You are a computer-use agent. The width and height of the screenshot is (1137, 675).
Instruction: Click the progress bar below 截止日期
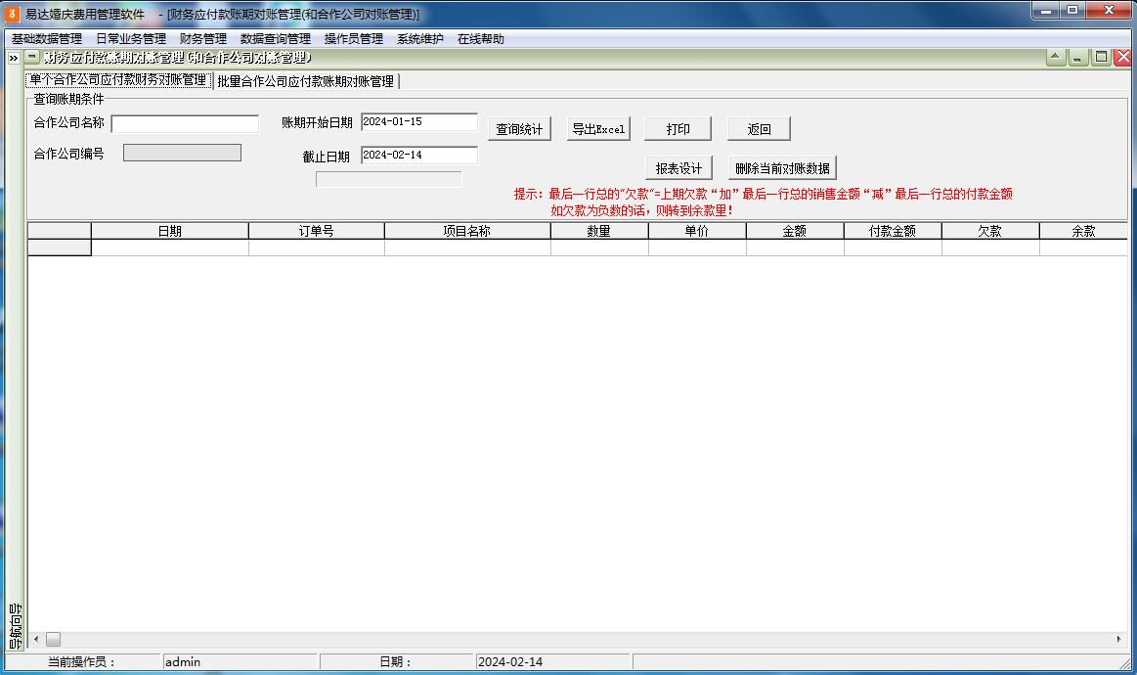click(x=389, y=179)
